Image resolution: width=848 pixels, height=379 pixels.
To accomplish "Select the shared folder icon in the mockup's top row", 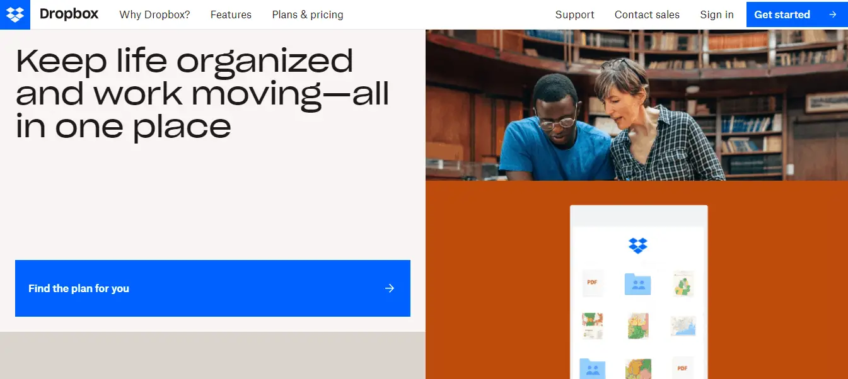I will coord(638,284).
